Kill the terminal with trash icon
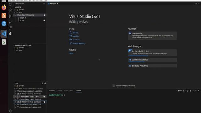The image size is (201, 113). pos(190,91)
